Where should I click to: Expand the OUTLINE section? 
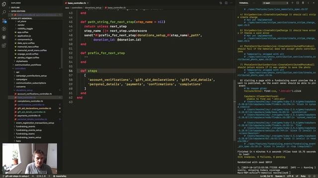pyautogui.click(x=15, y=7)
